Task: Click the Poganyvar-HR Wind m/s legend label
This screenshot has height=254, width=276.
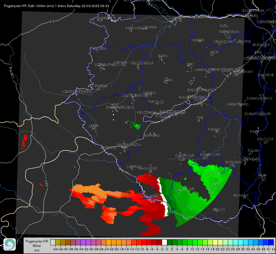Action: click(x=37, y=246)
